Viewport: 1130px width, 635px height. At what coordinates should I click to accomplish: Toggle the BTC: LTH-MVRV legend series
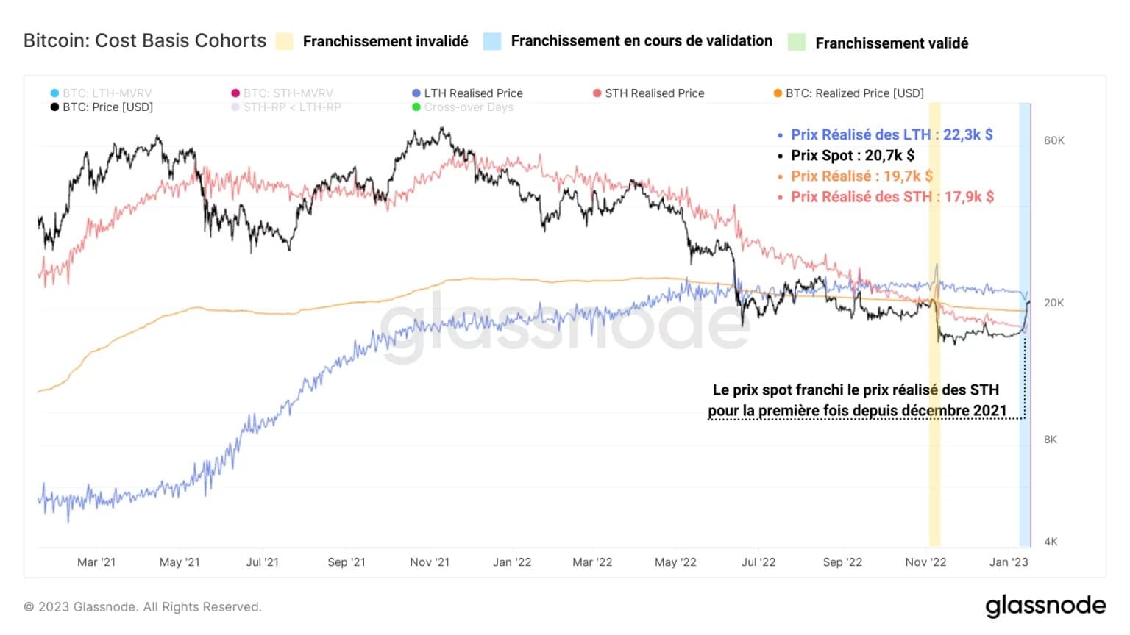point(101,93)
